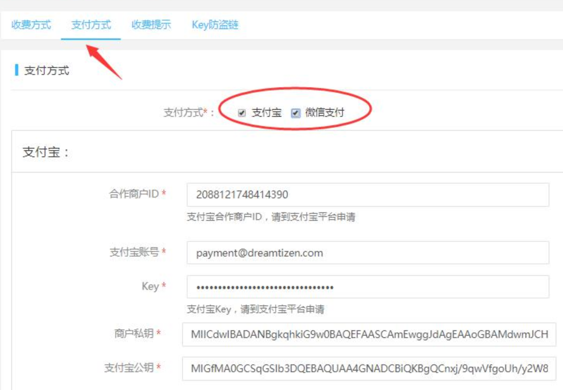The image size is (563, 390).
Task: Uncheck the 支付宝 payment checkbox
Action: [242, 113]
